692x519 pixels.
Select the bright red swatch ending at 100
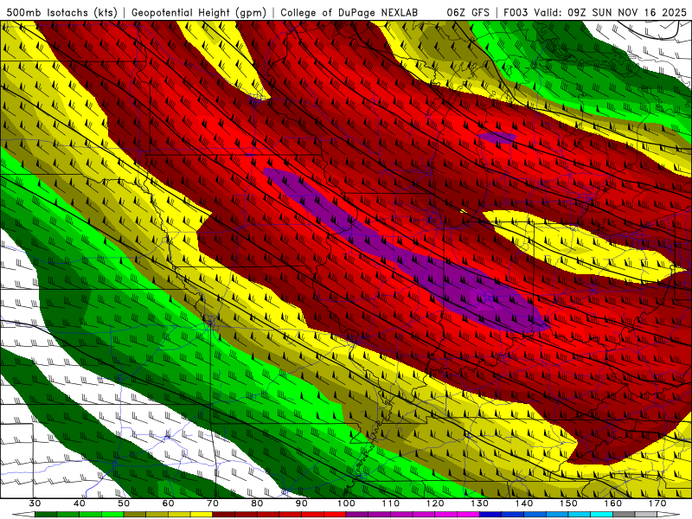coord(335,515)
